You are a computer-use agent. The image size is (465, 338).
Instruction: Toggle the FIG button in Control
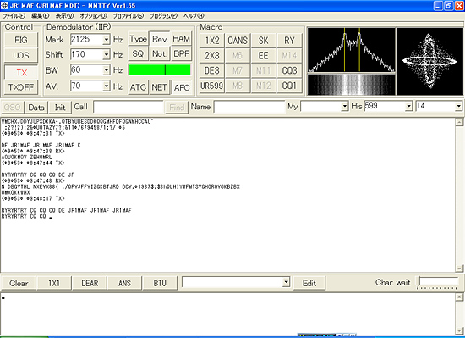click(21, 40)
